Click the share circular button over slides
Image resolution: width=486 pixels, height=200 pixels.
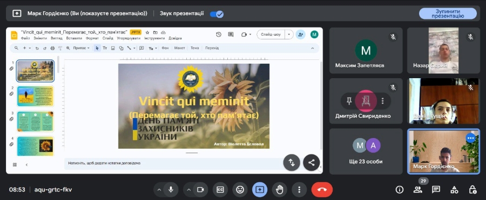(312, 163)
